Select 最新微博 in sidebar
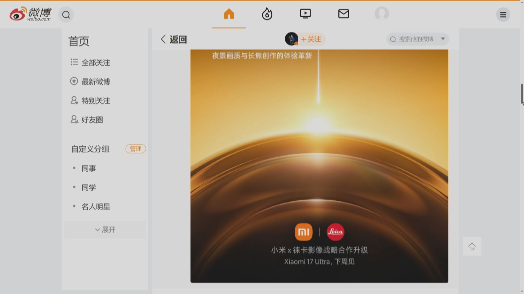This screenshot has height=294, width=524. coord(96,82)
